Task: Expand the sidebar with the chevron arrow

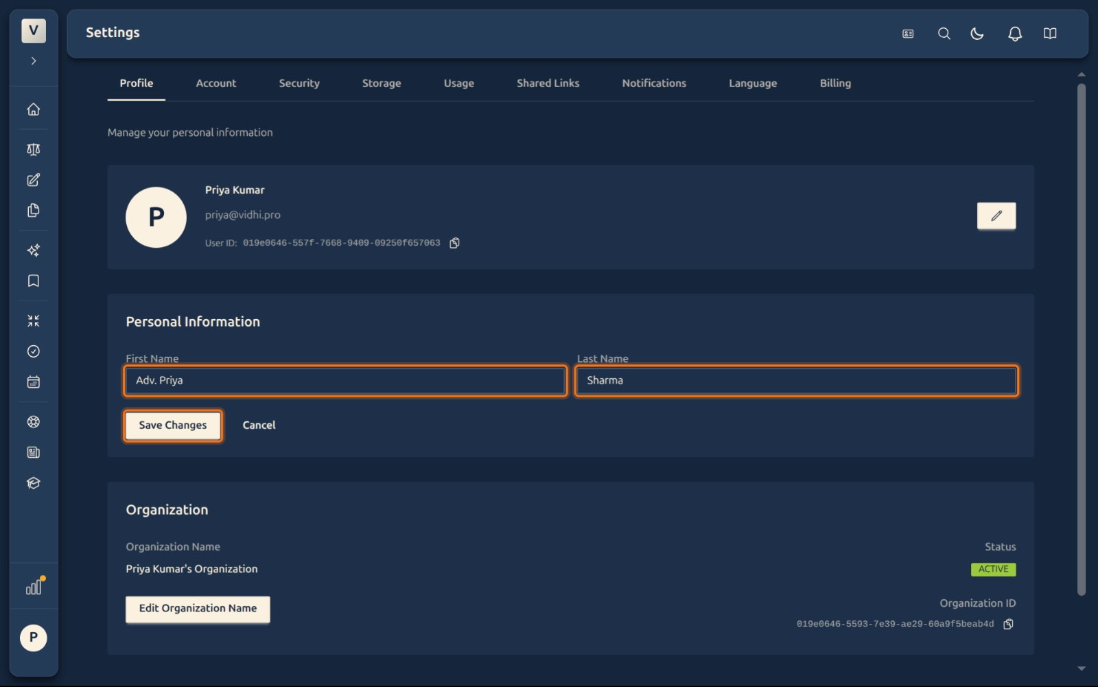Action: point(34,61)
